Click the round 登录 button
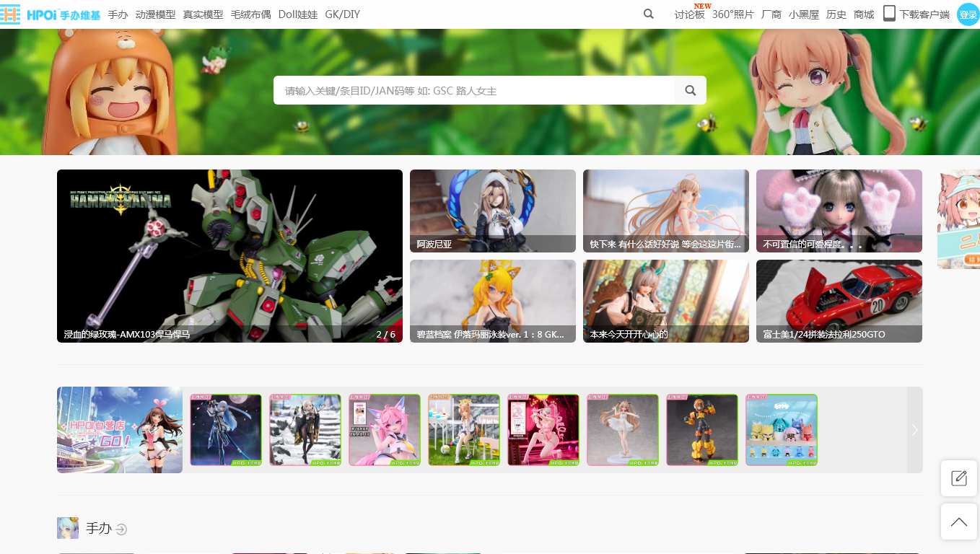Image resolution: width=980 pixels, height=554 pixels. (x=968, y=14)
